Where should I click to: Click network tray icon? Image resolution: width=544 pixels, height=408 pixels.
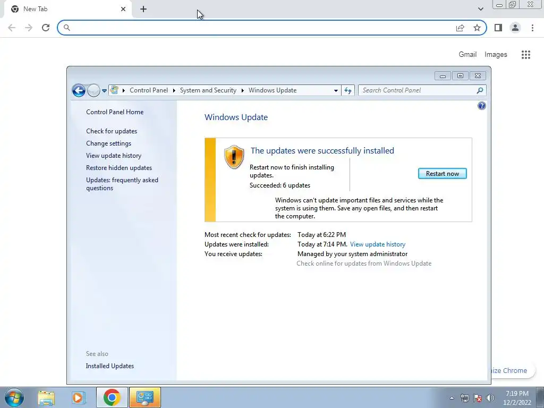pos(464,398)
